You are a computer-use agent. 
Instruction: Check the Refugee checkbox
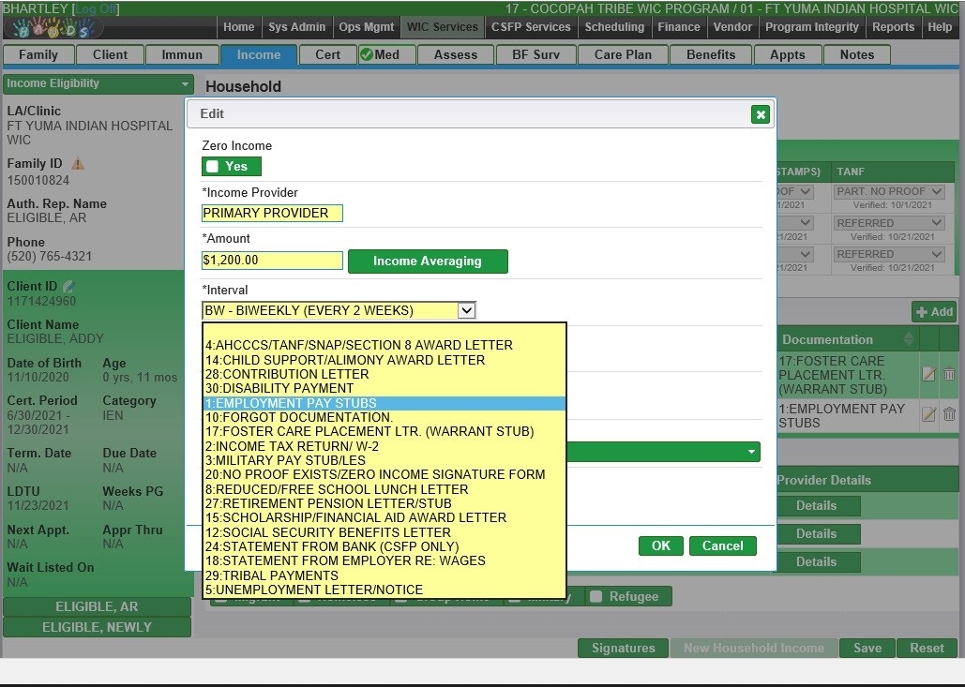pyautogui.click(x=596, y=596)
